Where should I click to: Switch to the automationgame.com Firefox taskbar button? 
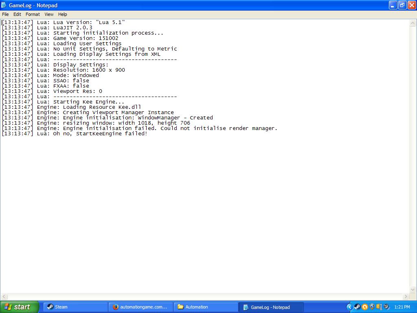[141, 307]
